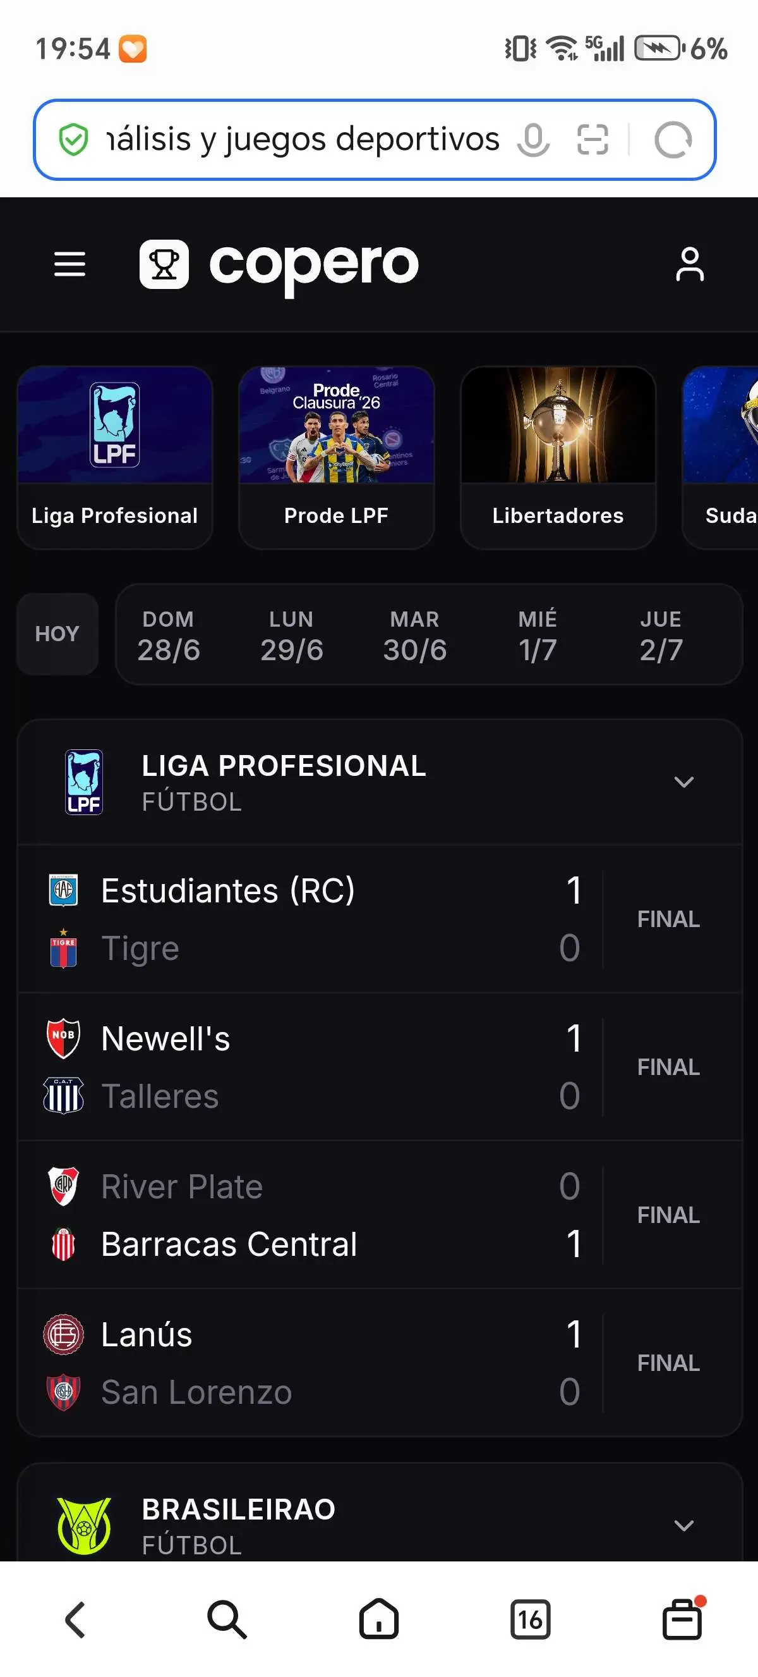This screenshot has width=758, height=1677.
Task: Collapse the Liga Profesional section
Action: coord(684,782)
